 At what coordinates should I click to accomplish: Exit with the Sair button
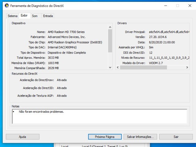[x=176, y=137]
